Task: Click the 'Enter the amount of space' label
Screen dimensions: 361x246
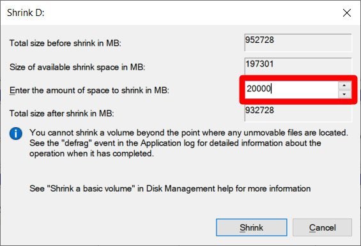Action: [x=89, y=90]
